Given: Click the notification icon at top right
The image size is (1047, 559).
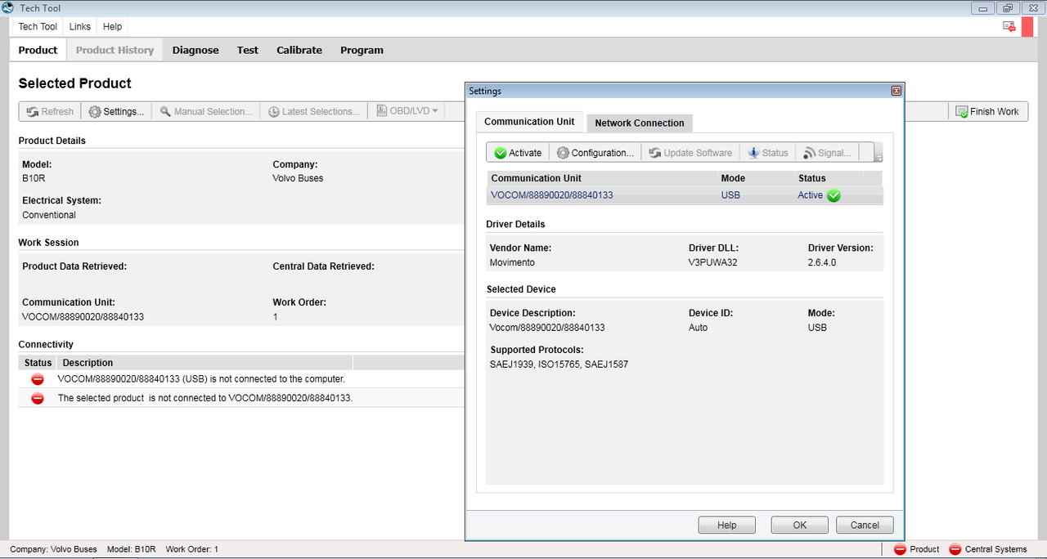Looking at the screenshot, I should coord(1009,27).
